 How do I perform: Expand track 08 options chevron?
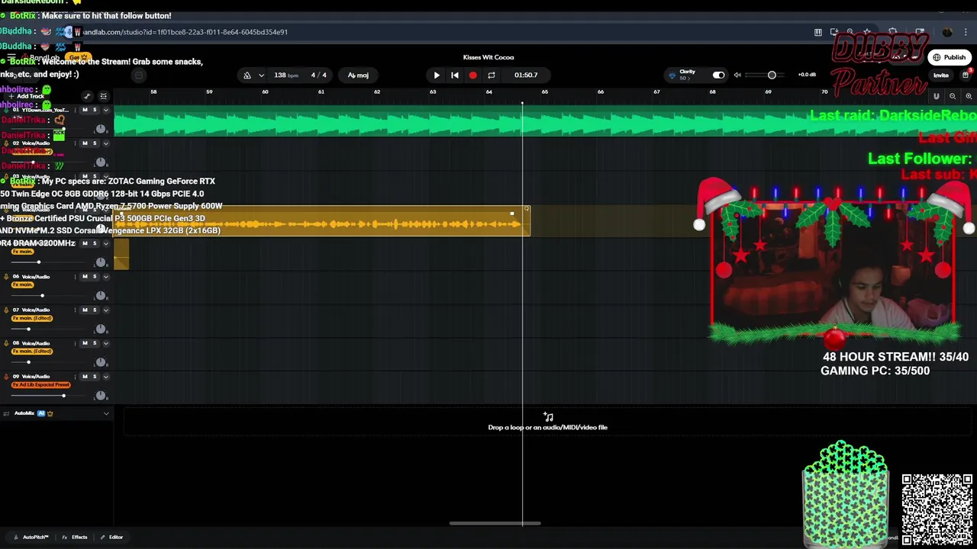point(106,343)
